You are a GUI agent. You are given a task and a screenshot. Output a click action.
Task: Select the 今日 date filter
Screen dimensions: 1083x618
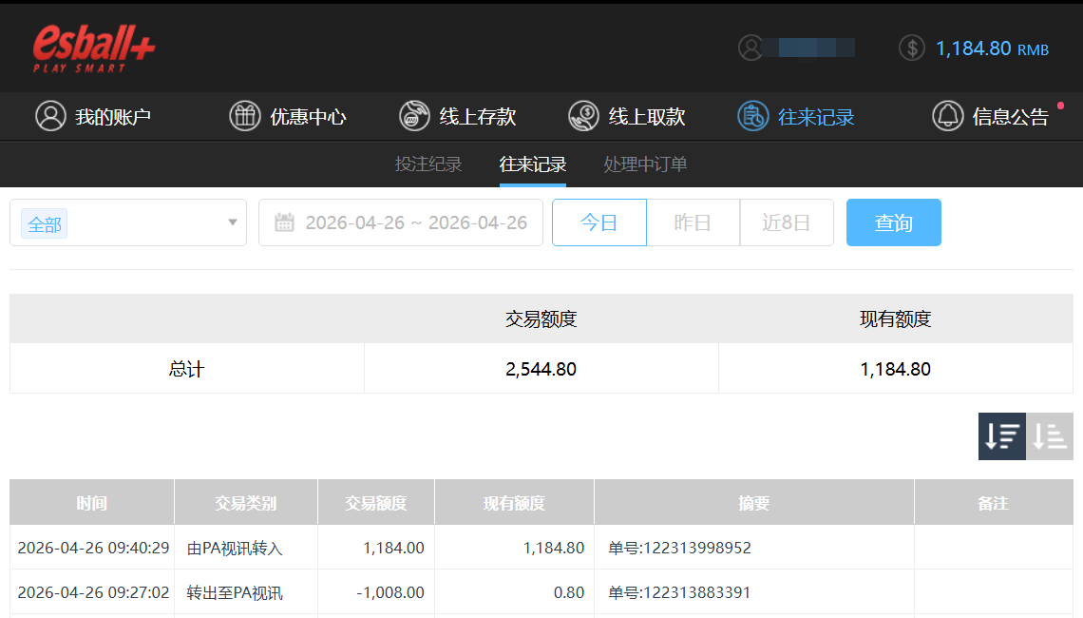click(598, 222)
